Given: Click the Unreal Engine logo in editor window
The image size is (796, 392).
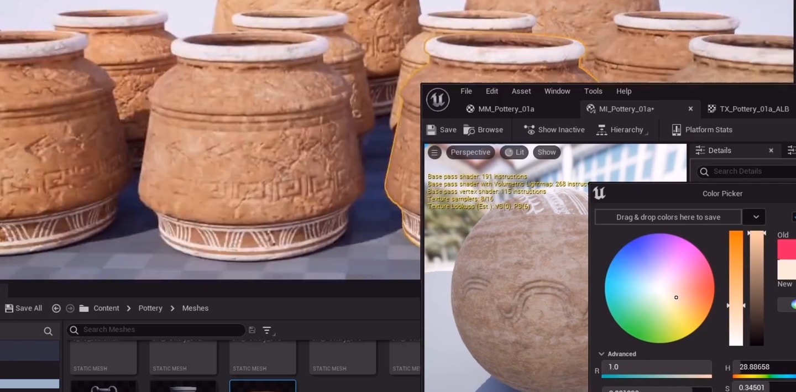Looking at the screenshot, I should tap(438, 100).
